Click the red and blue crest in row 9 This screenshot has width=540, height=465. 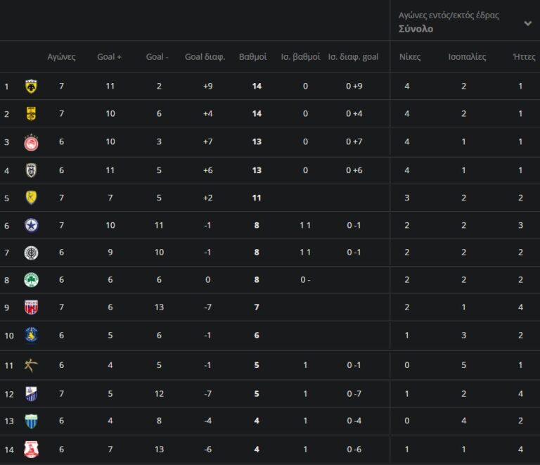coord(31,307)
